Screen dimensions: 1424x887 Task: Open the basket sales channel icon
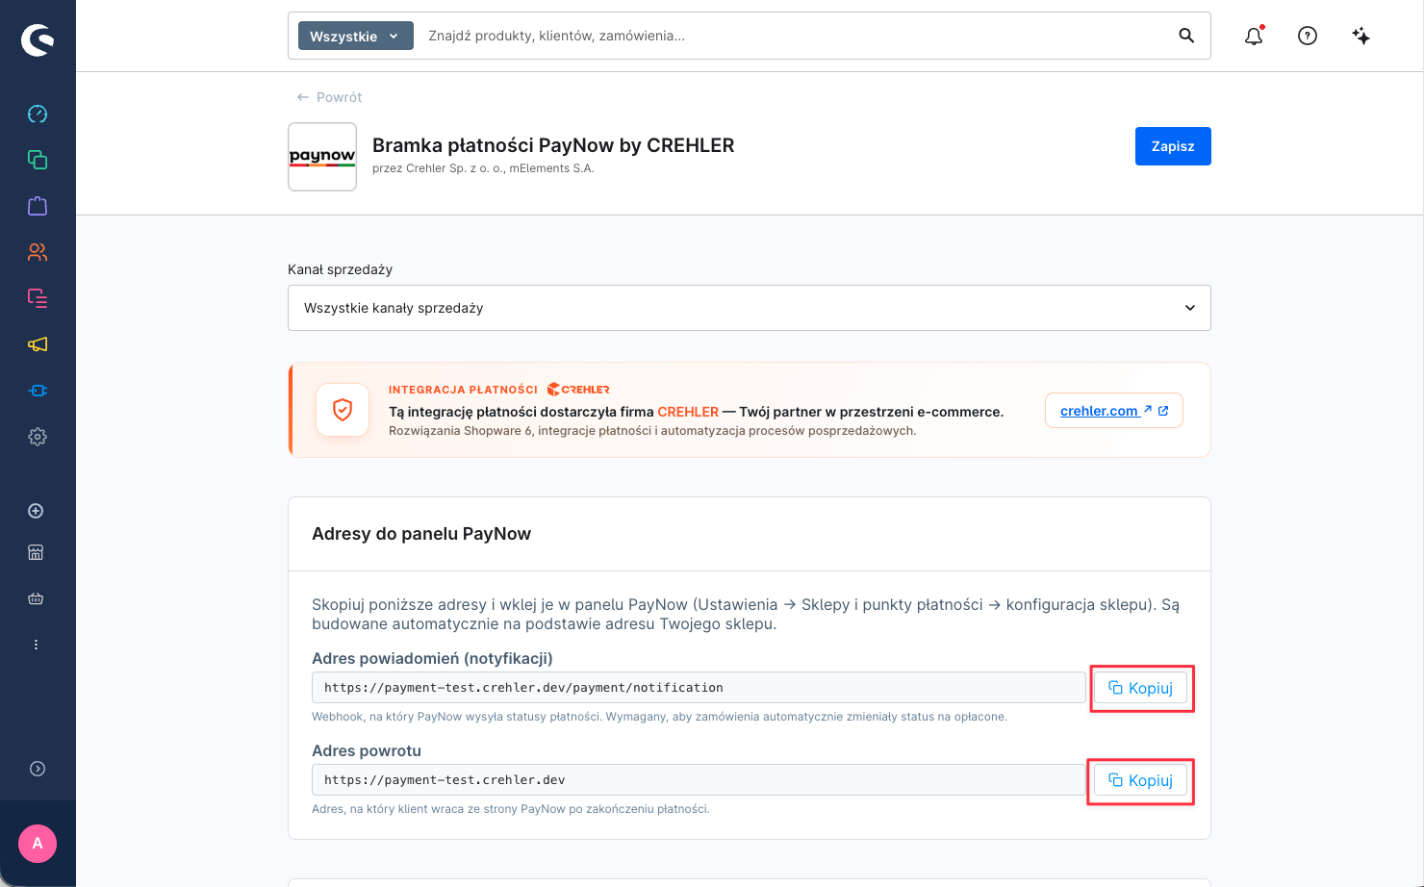click(36, 598)
